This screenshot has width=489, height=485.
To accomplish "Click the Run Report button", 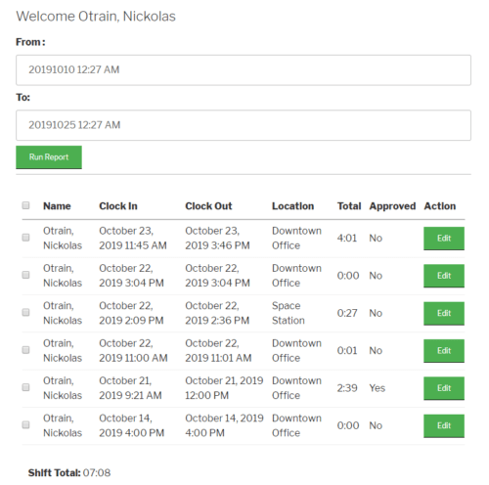I will (49, 157).
